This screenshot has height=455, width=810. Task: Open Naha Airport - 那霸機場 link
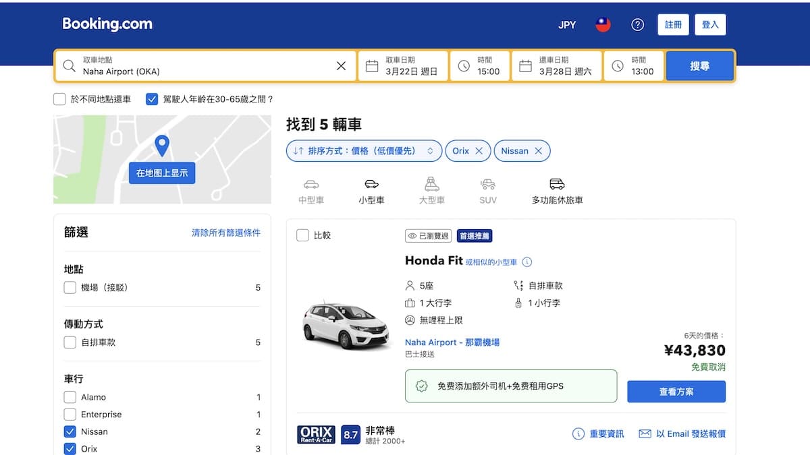(452, 342)
